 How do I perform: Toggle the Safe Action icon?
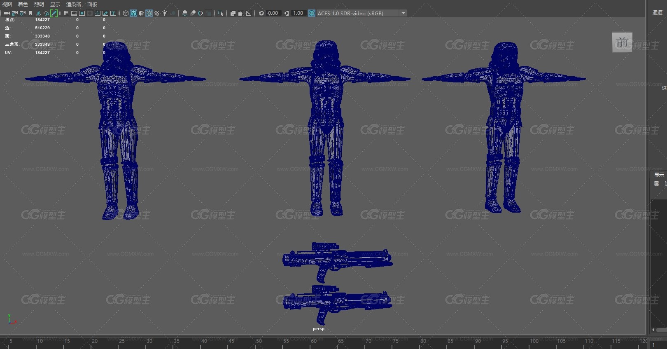(105, 13)
